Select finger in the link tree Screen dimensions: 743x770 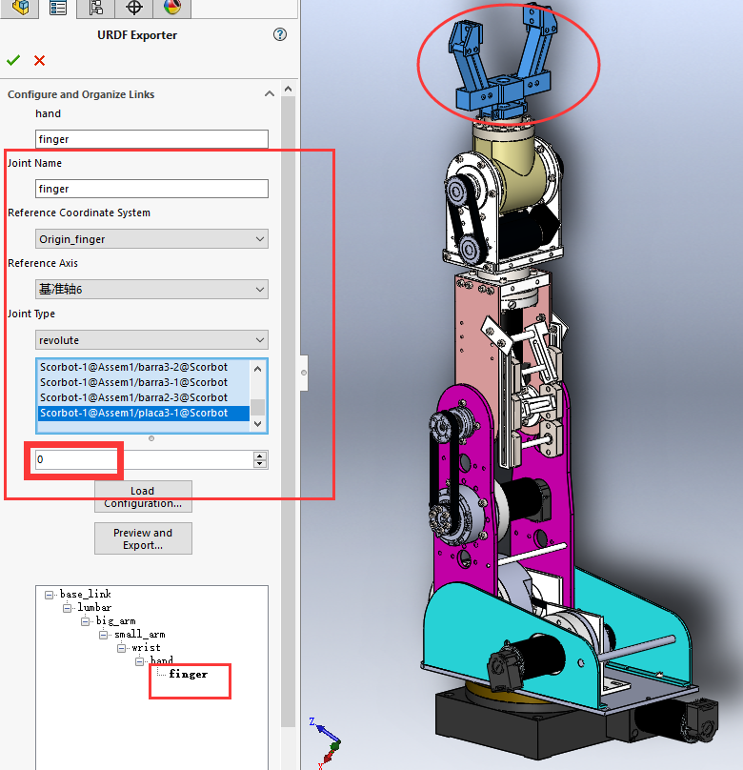pos(188,675)
